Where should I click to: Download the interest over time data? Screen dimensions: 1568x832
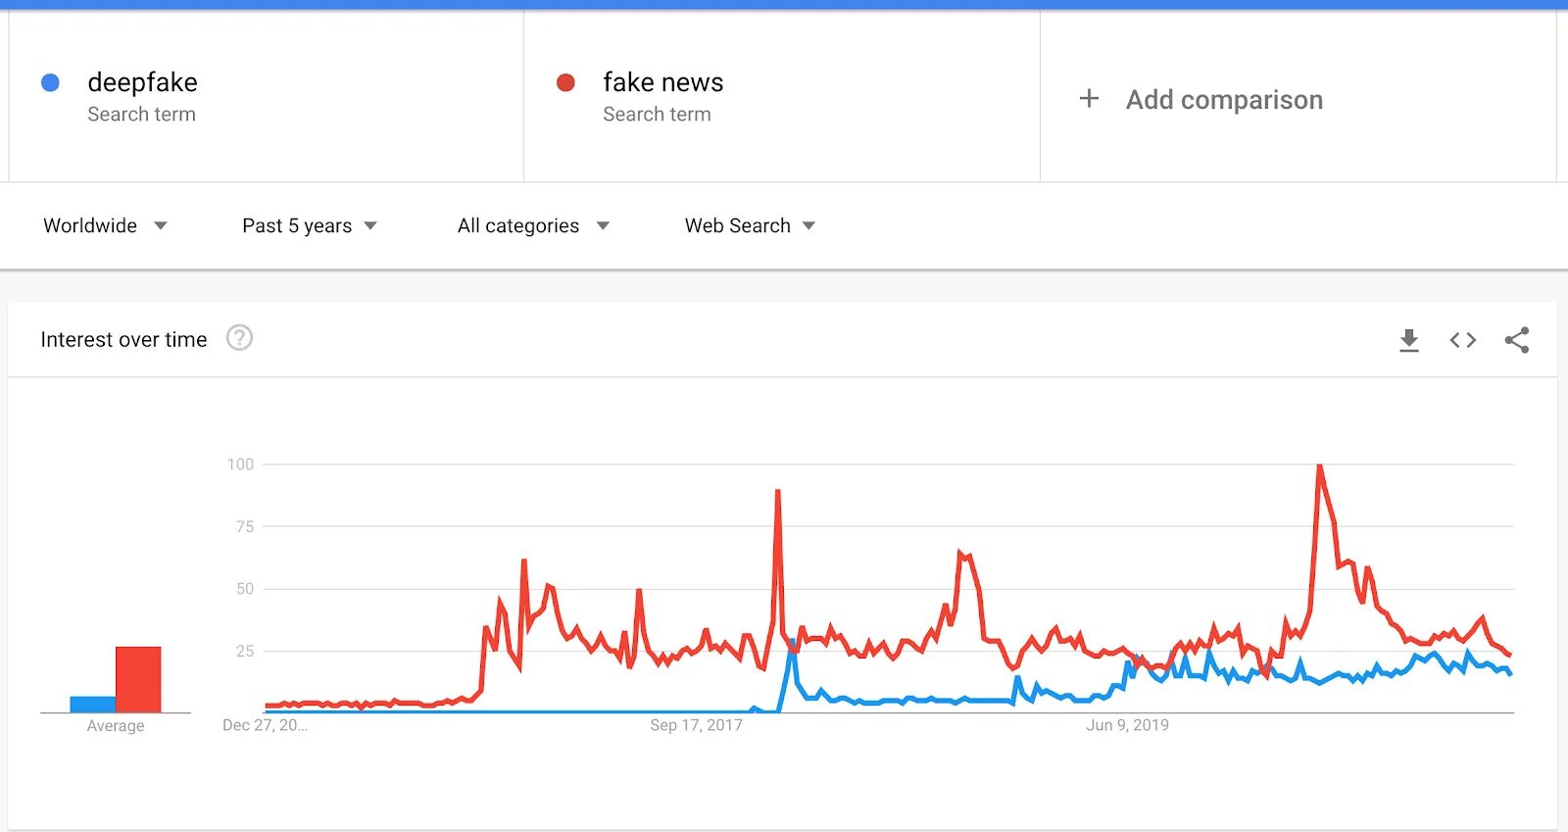coord(1409,340)
